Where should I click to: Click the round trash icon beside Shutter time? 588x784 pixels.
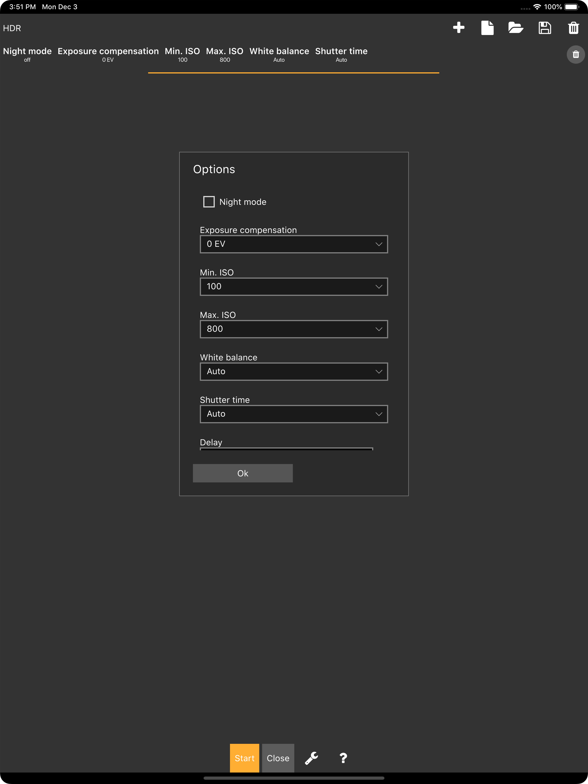tap(576, 55)
